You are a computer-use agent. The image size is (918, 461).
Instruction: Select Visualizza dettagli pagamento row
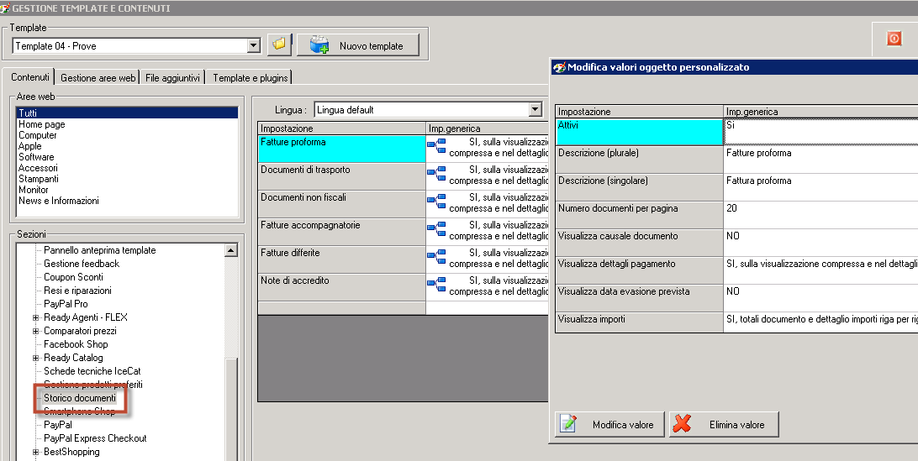(639, 270)
